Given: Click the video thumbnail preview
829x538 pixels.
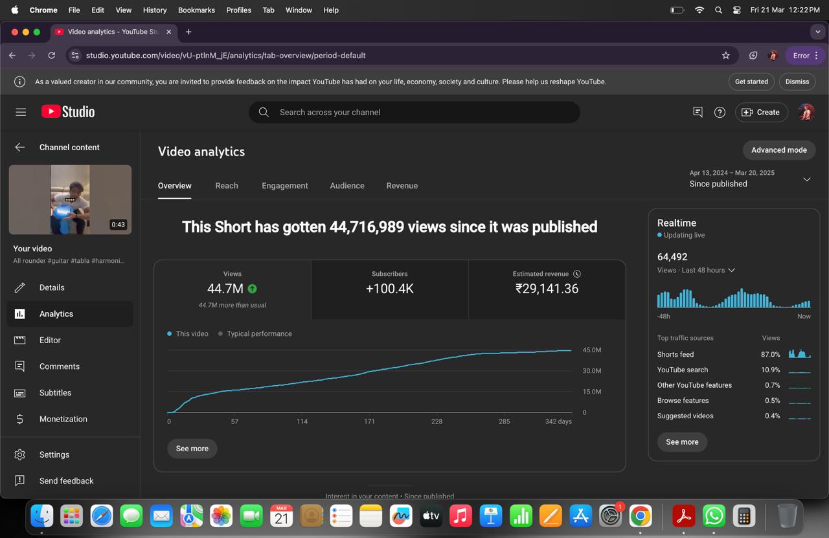Looking at the screenshot, I should tap(70, 199).
